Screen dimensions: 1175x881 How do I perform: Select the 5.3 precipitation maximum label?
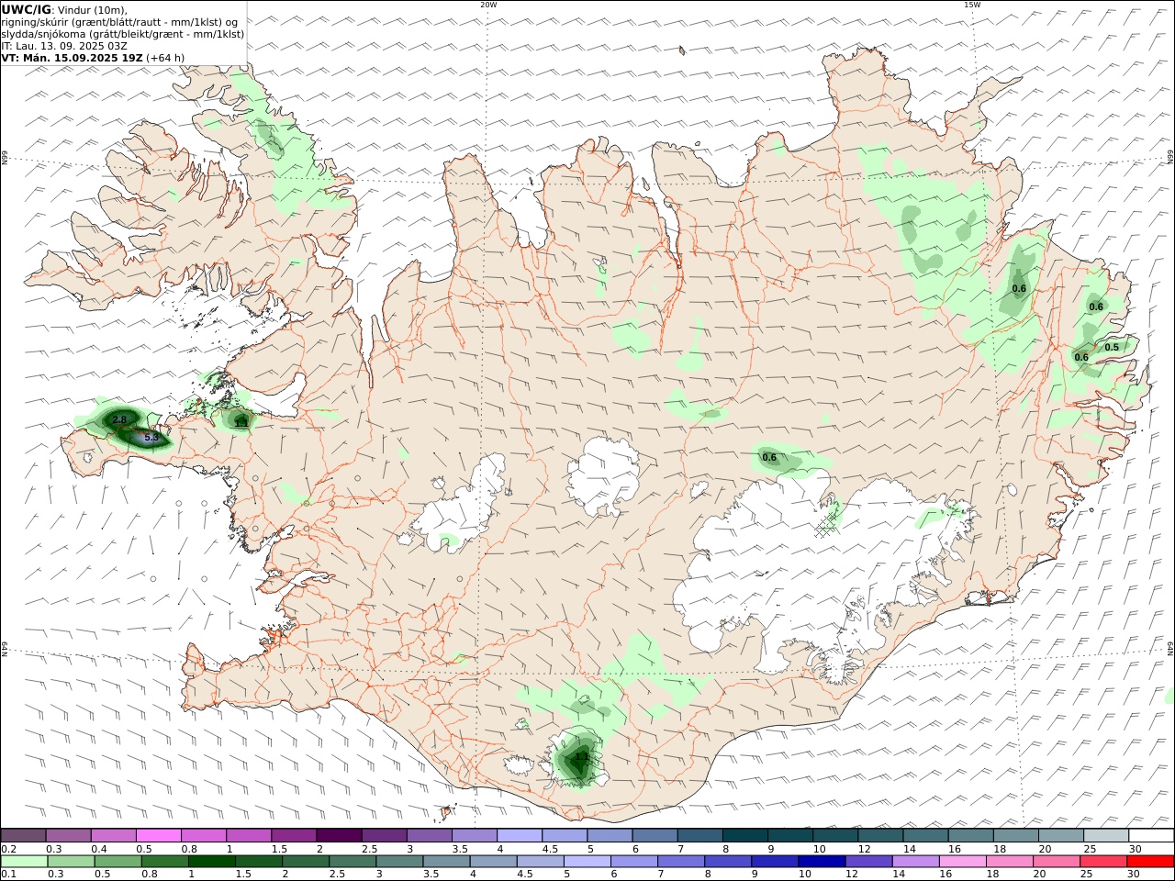[x=151, y=438]
